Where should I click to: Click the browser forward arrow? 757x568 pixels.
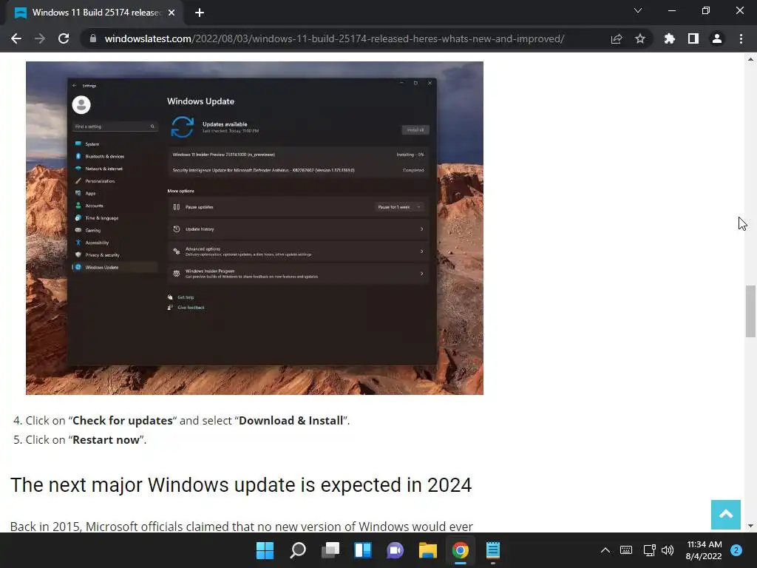pyautogui.click(x=40, y=38)
